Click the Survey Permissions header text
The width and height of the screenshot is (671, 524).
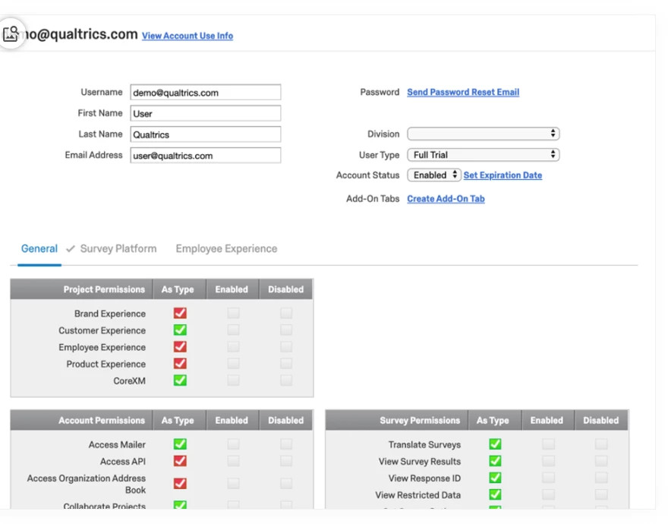click(420, 421)
